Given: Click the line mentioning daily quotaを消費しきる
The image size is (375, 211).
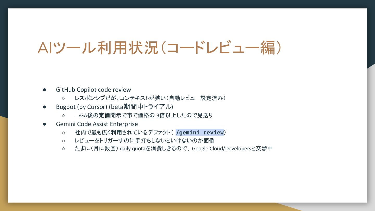Looking at the screenshot, I should coord(174,149).
